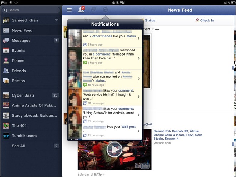Click the Tumblr users group thumbnail
The width and height of the screenshot is (236, 177).
pyautogui.click(x=6, y=136)
